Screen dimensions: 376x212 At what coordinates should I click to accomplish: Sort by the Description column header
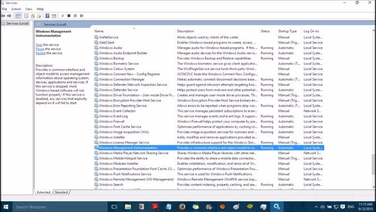(217, 31)
